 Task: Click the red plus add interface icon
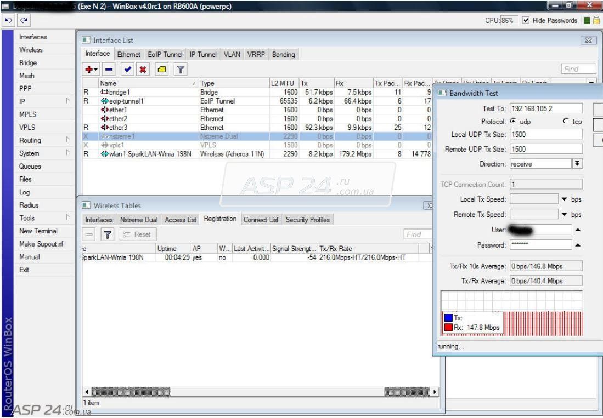tap(91, 70)
